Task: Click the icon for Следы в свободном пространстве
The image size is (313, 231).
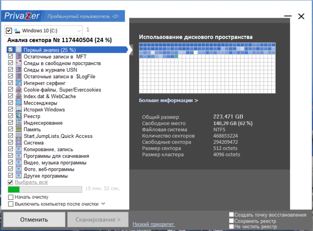Action: tap(18, 63)
